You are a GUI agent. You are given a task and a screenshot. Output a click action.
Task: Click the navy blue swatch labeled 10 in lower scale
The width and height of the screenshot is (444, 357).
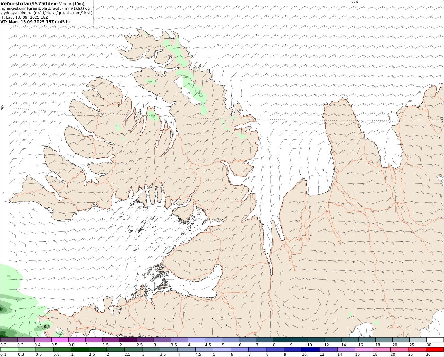click(310, 350)
